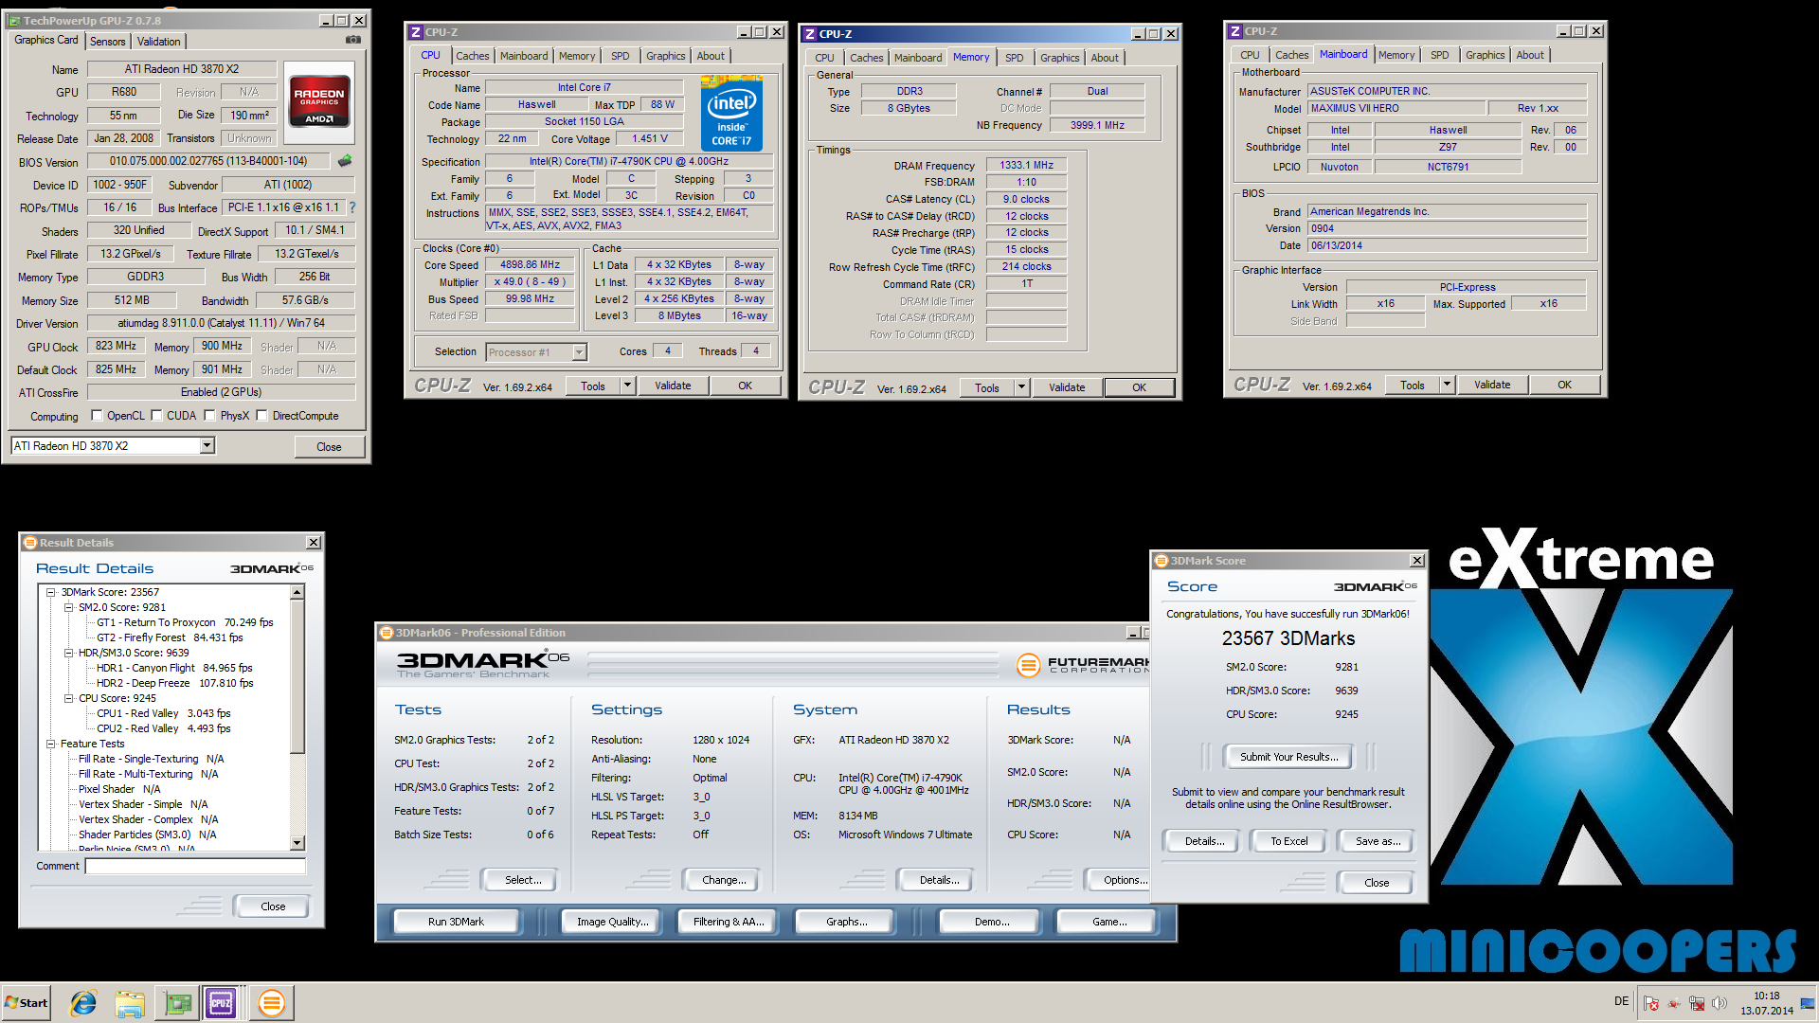Open the SPD tab in the Memory CPU-Z window
1819x1023 pixels.
click(1014, 58)
